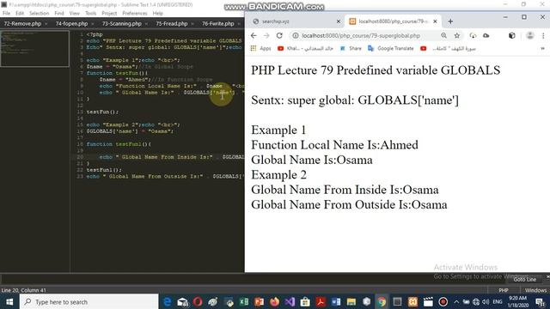This screenshot has height=309, width=550.
Task: Click the Type here to search box
Action: 89,301
